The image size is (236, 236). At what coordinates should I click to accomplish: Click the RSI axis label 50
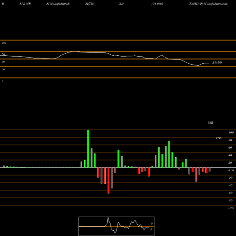click(x=3, y=62)
